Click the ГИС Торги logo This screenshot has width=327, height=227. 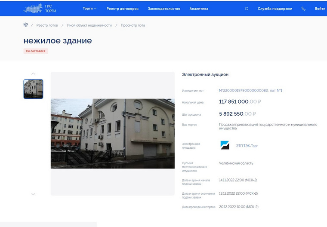click(x=40, y=9)
